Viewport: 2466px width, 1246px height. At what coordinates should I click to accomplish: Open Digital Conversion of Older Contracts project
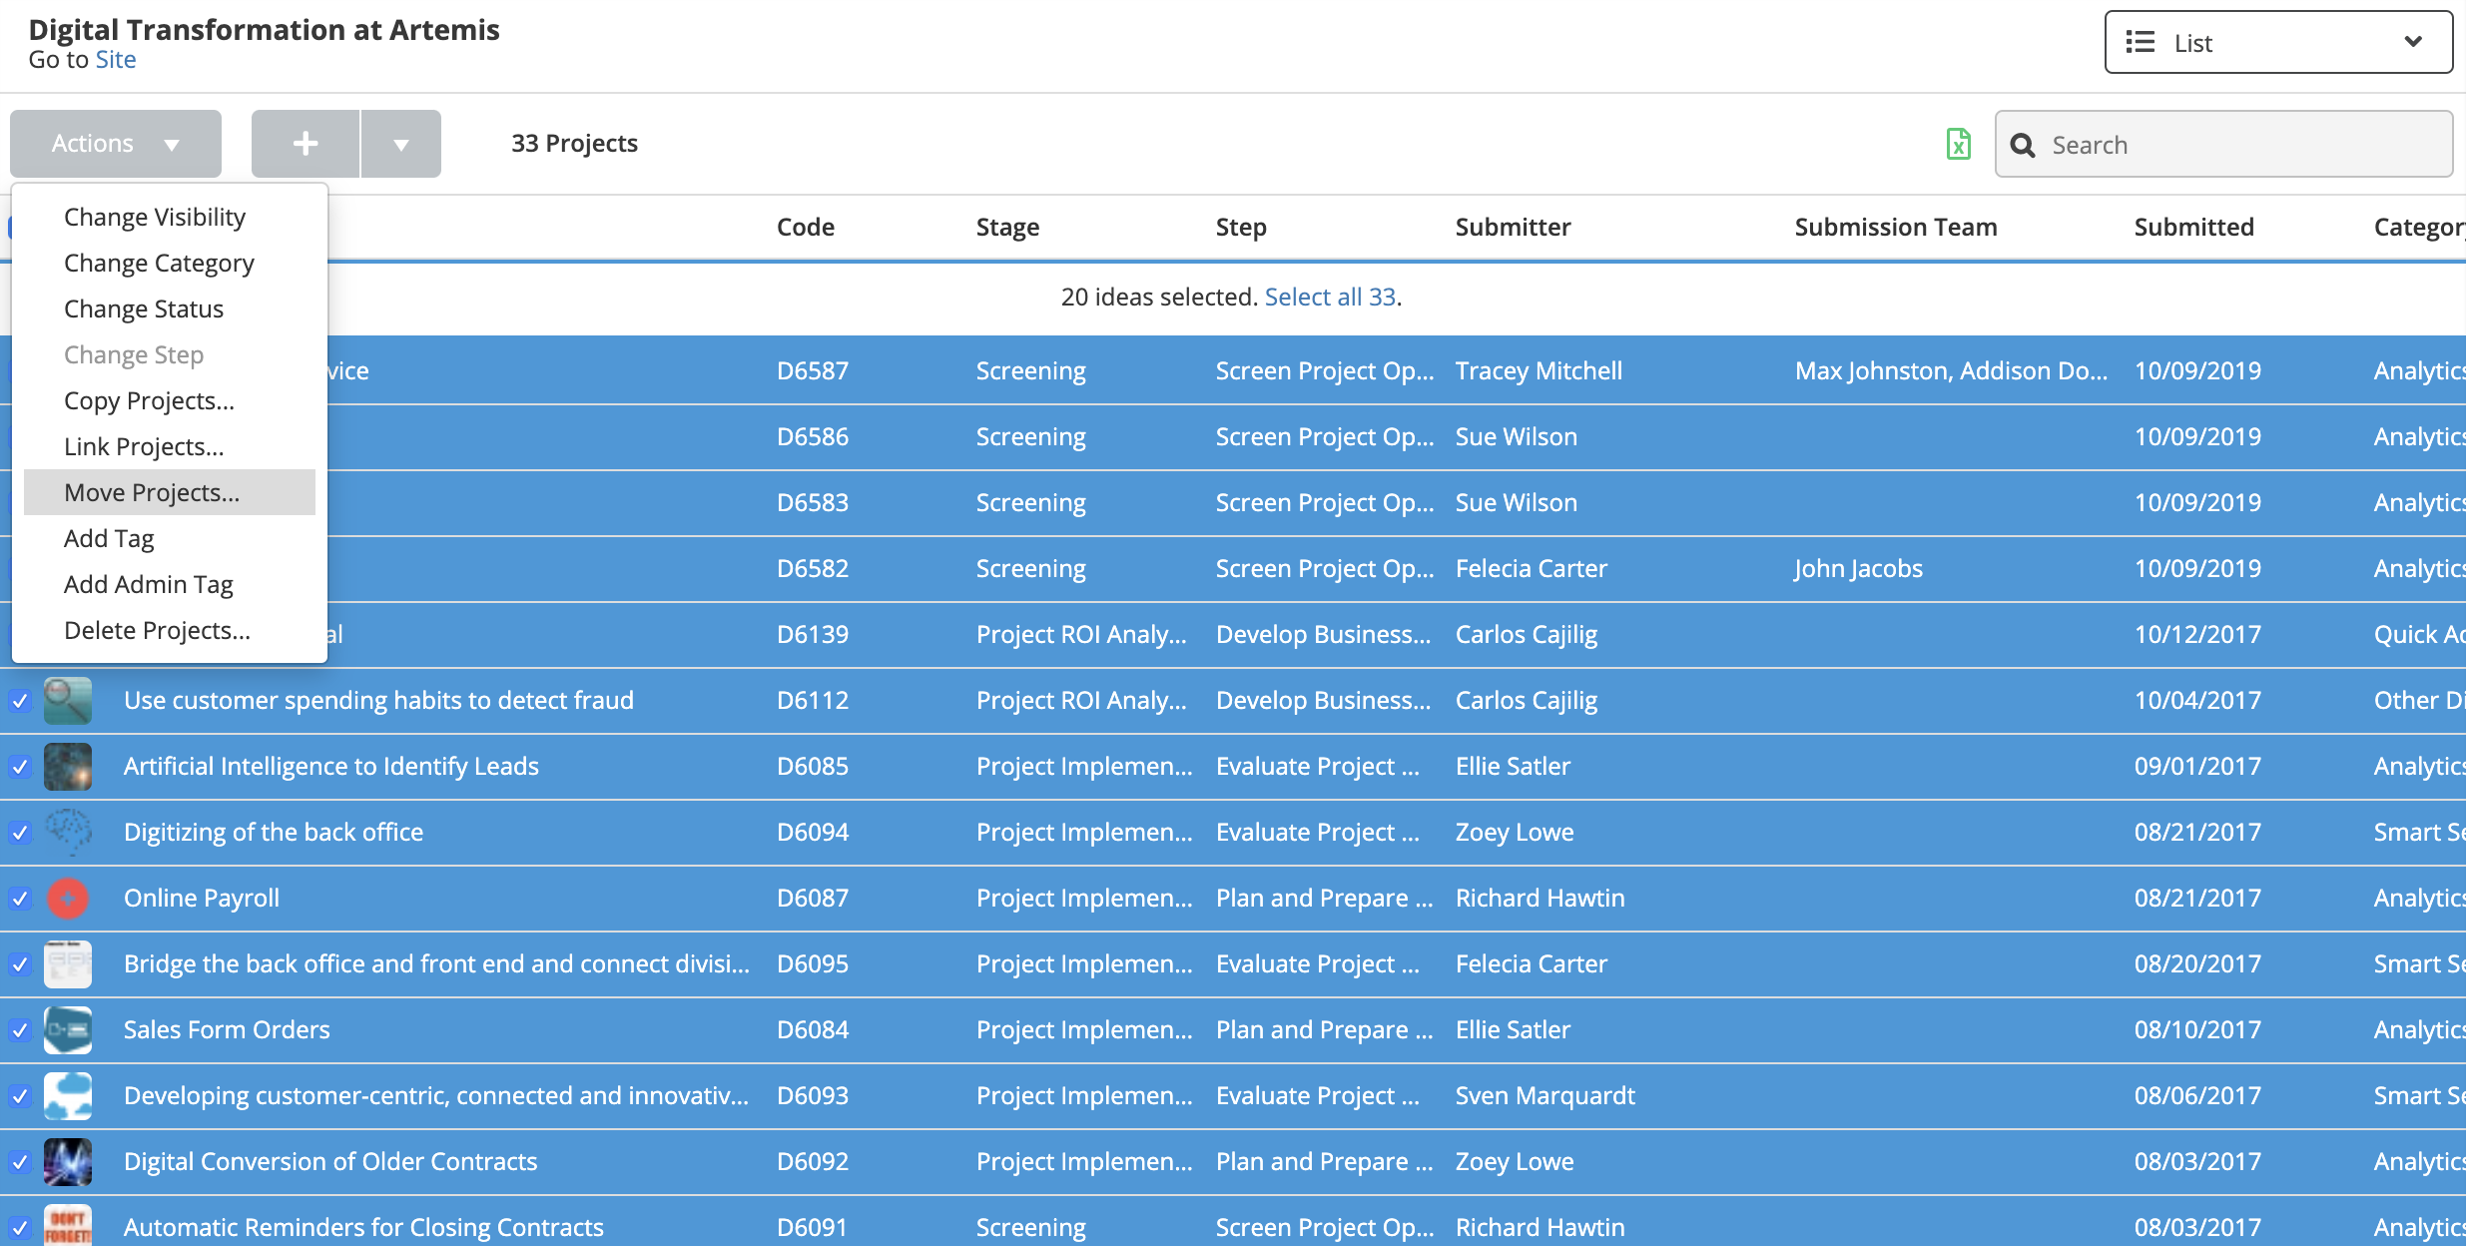tap(330, 1162)
